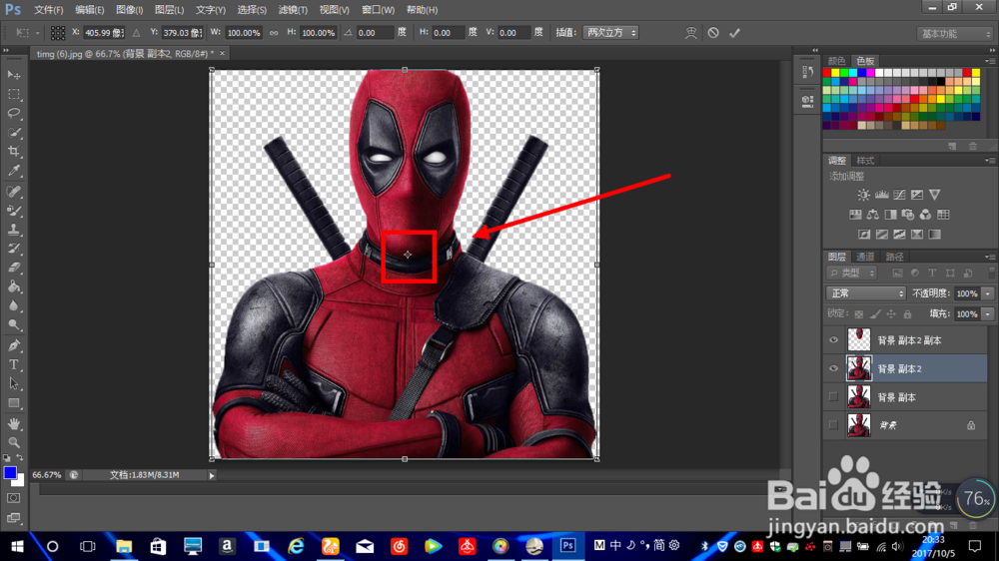Hide the 背景 副本2 副本 layer

(833, 340)
